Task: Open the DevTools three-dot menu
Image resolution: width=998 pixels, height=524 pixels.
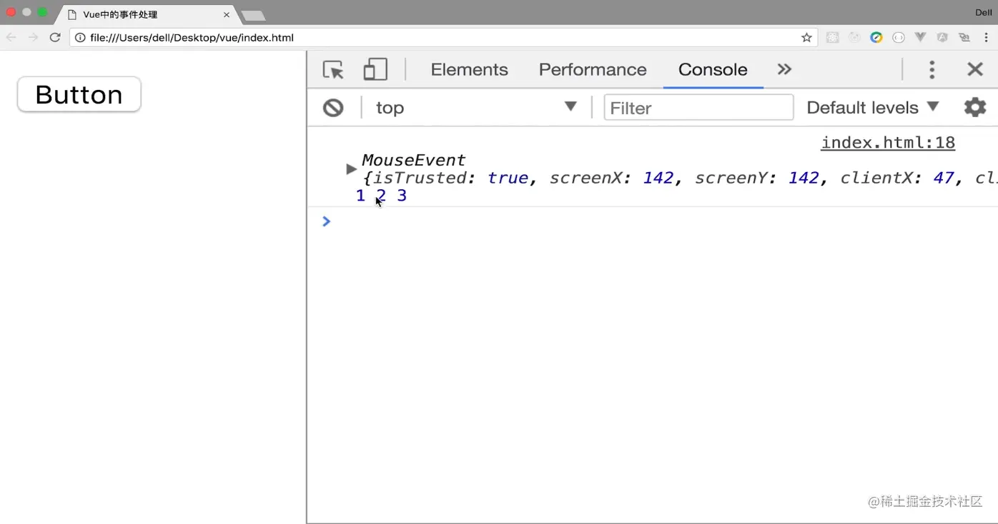Action: click(x=932, y=69)
